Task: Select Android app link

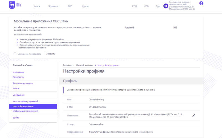Action: [x=129, y=27]
